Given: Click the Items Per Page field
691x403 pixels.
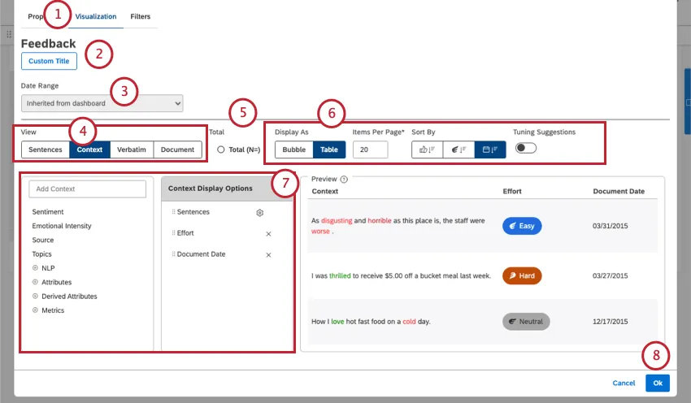Looking at the screenshot, I should 370,149.
